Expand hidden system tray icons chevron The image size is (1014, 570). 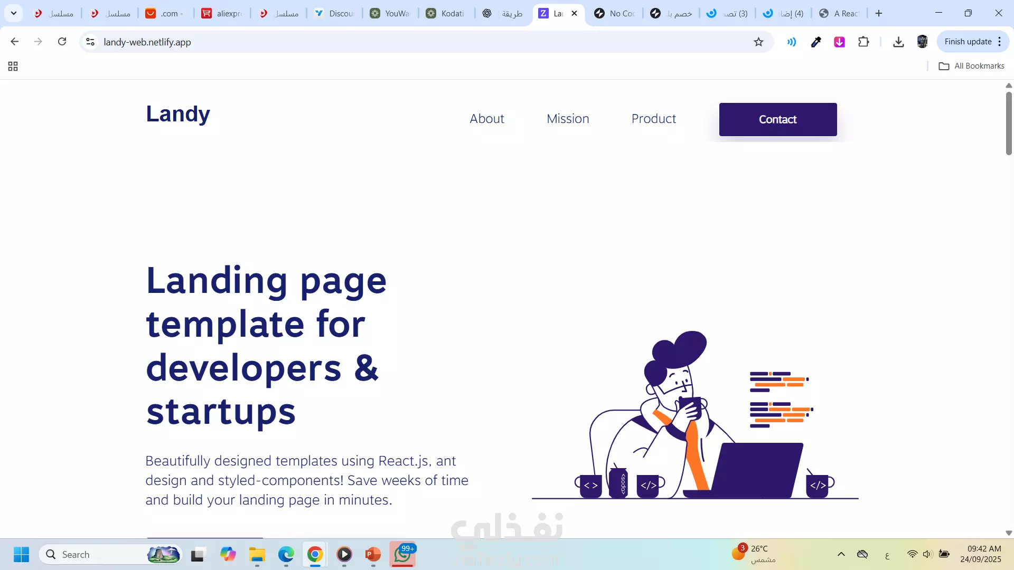(x=841, y=554)
